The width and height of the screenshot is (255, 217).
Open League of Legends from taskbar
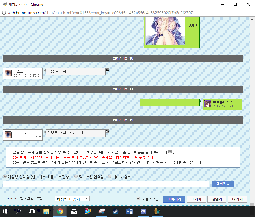157,211
